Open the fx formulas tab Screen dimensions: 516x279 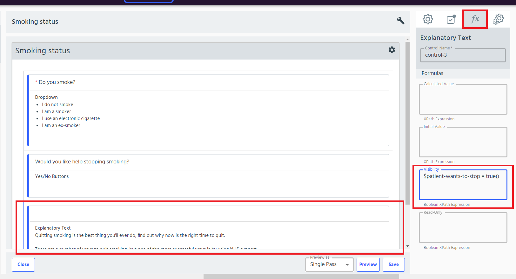(x=475, y=19)
